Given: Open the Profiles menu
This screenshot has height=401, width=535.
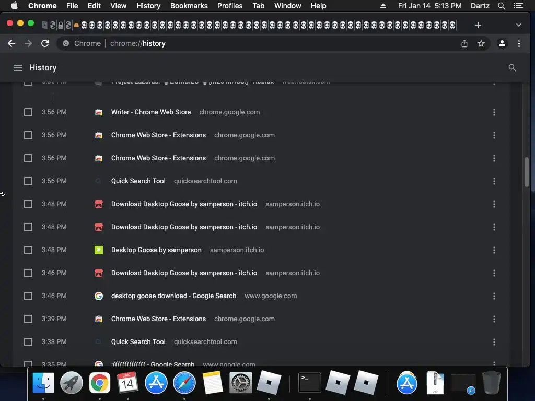Looking at the screenshot, I should (x=230, y=6).
